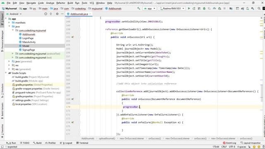Click Attach Debugger to Android Process icon

point(219,8)
